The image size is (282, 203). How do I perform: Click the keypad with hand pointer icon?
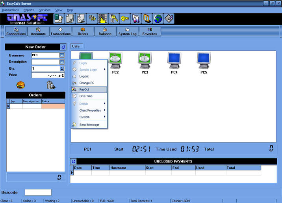click(x=103, y=18)
